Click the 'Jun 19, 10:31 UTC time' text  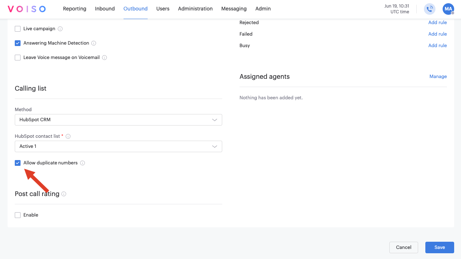tap(397, 9)
